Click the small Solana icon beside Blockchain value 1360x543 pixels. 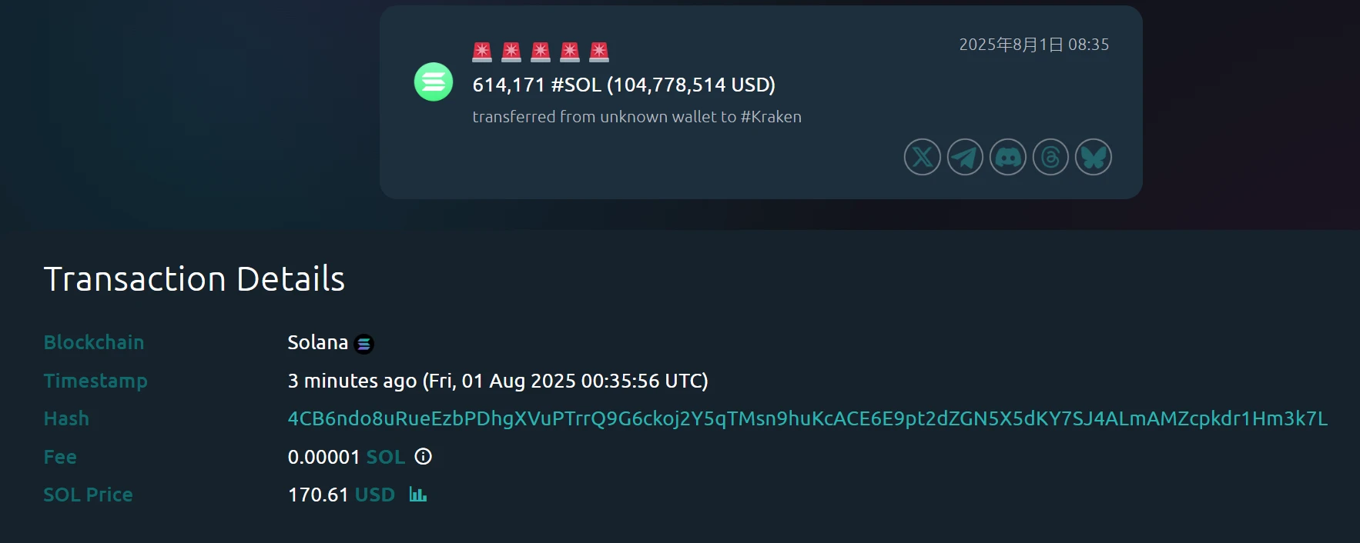[364, 344]
